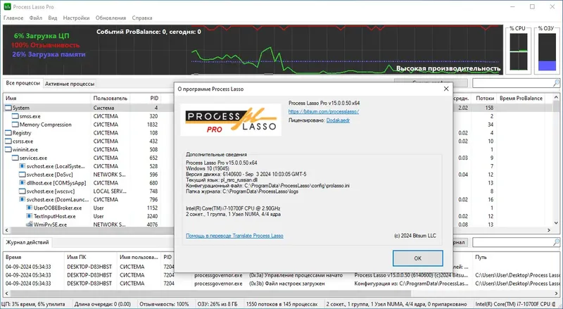
Task: Click the TextInputHost.exe icon
Action: [30, 216]
